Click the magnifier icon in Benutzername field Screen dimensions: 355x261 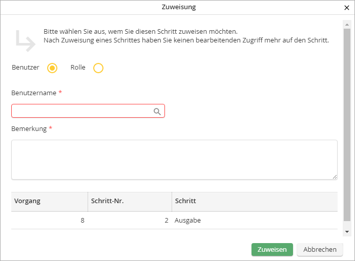tap(157, 111)
